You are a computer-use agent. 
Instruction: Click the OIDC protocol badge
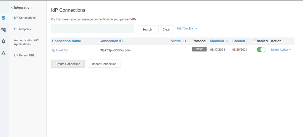click(x=199, y=49)
